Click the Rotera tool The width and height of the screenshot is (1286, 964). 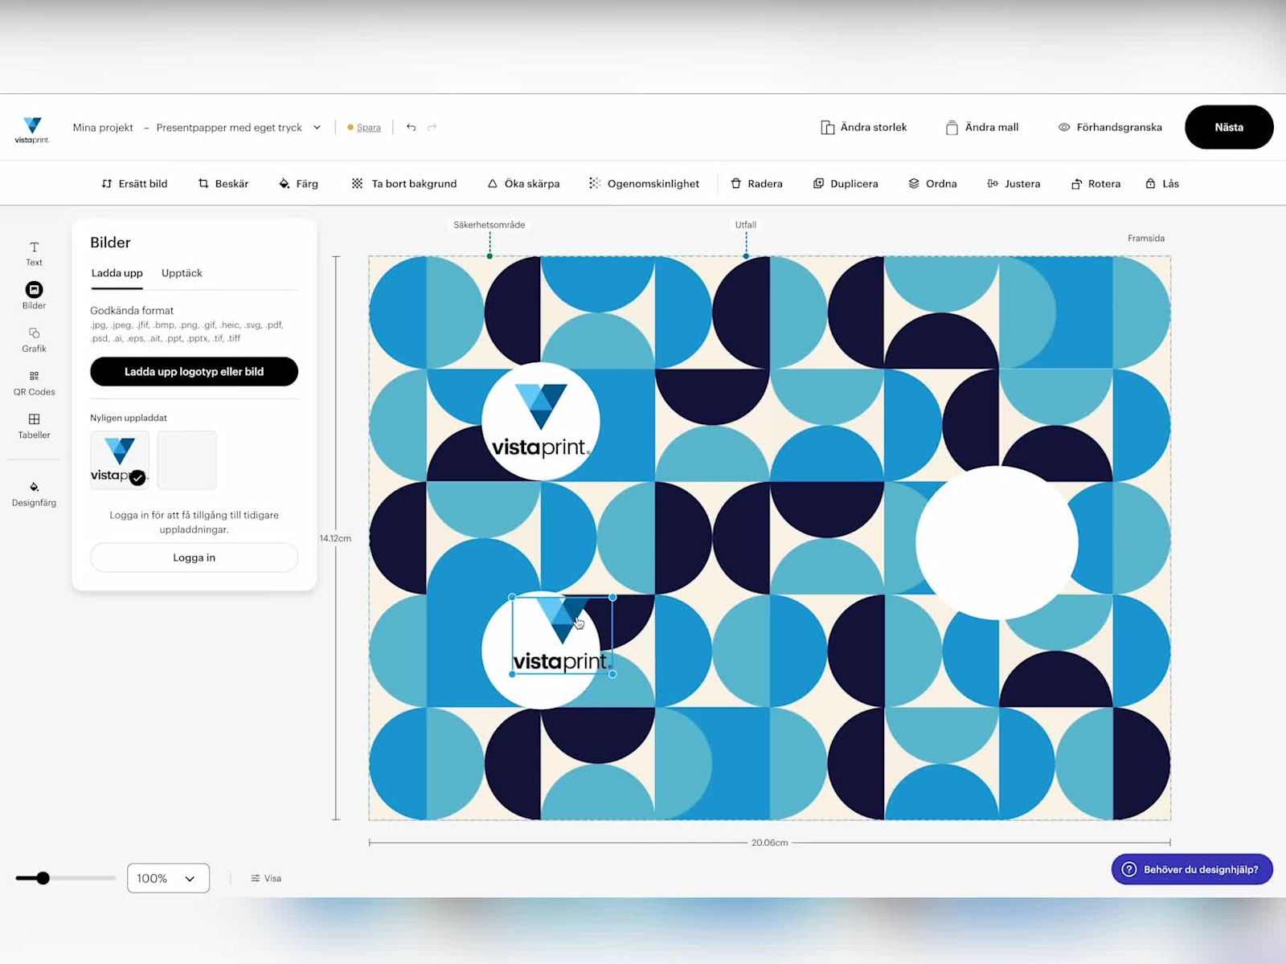(1096, 183)
